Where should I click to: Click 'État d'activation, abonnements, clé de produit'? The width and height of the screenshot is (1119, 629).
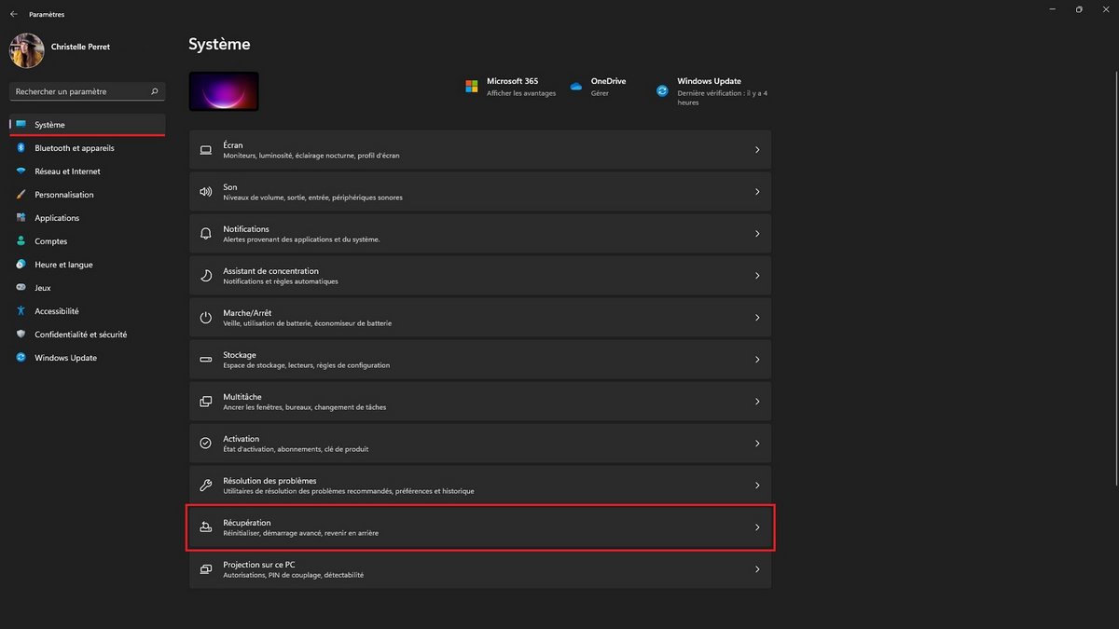point(296,449)
